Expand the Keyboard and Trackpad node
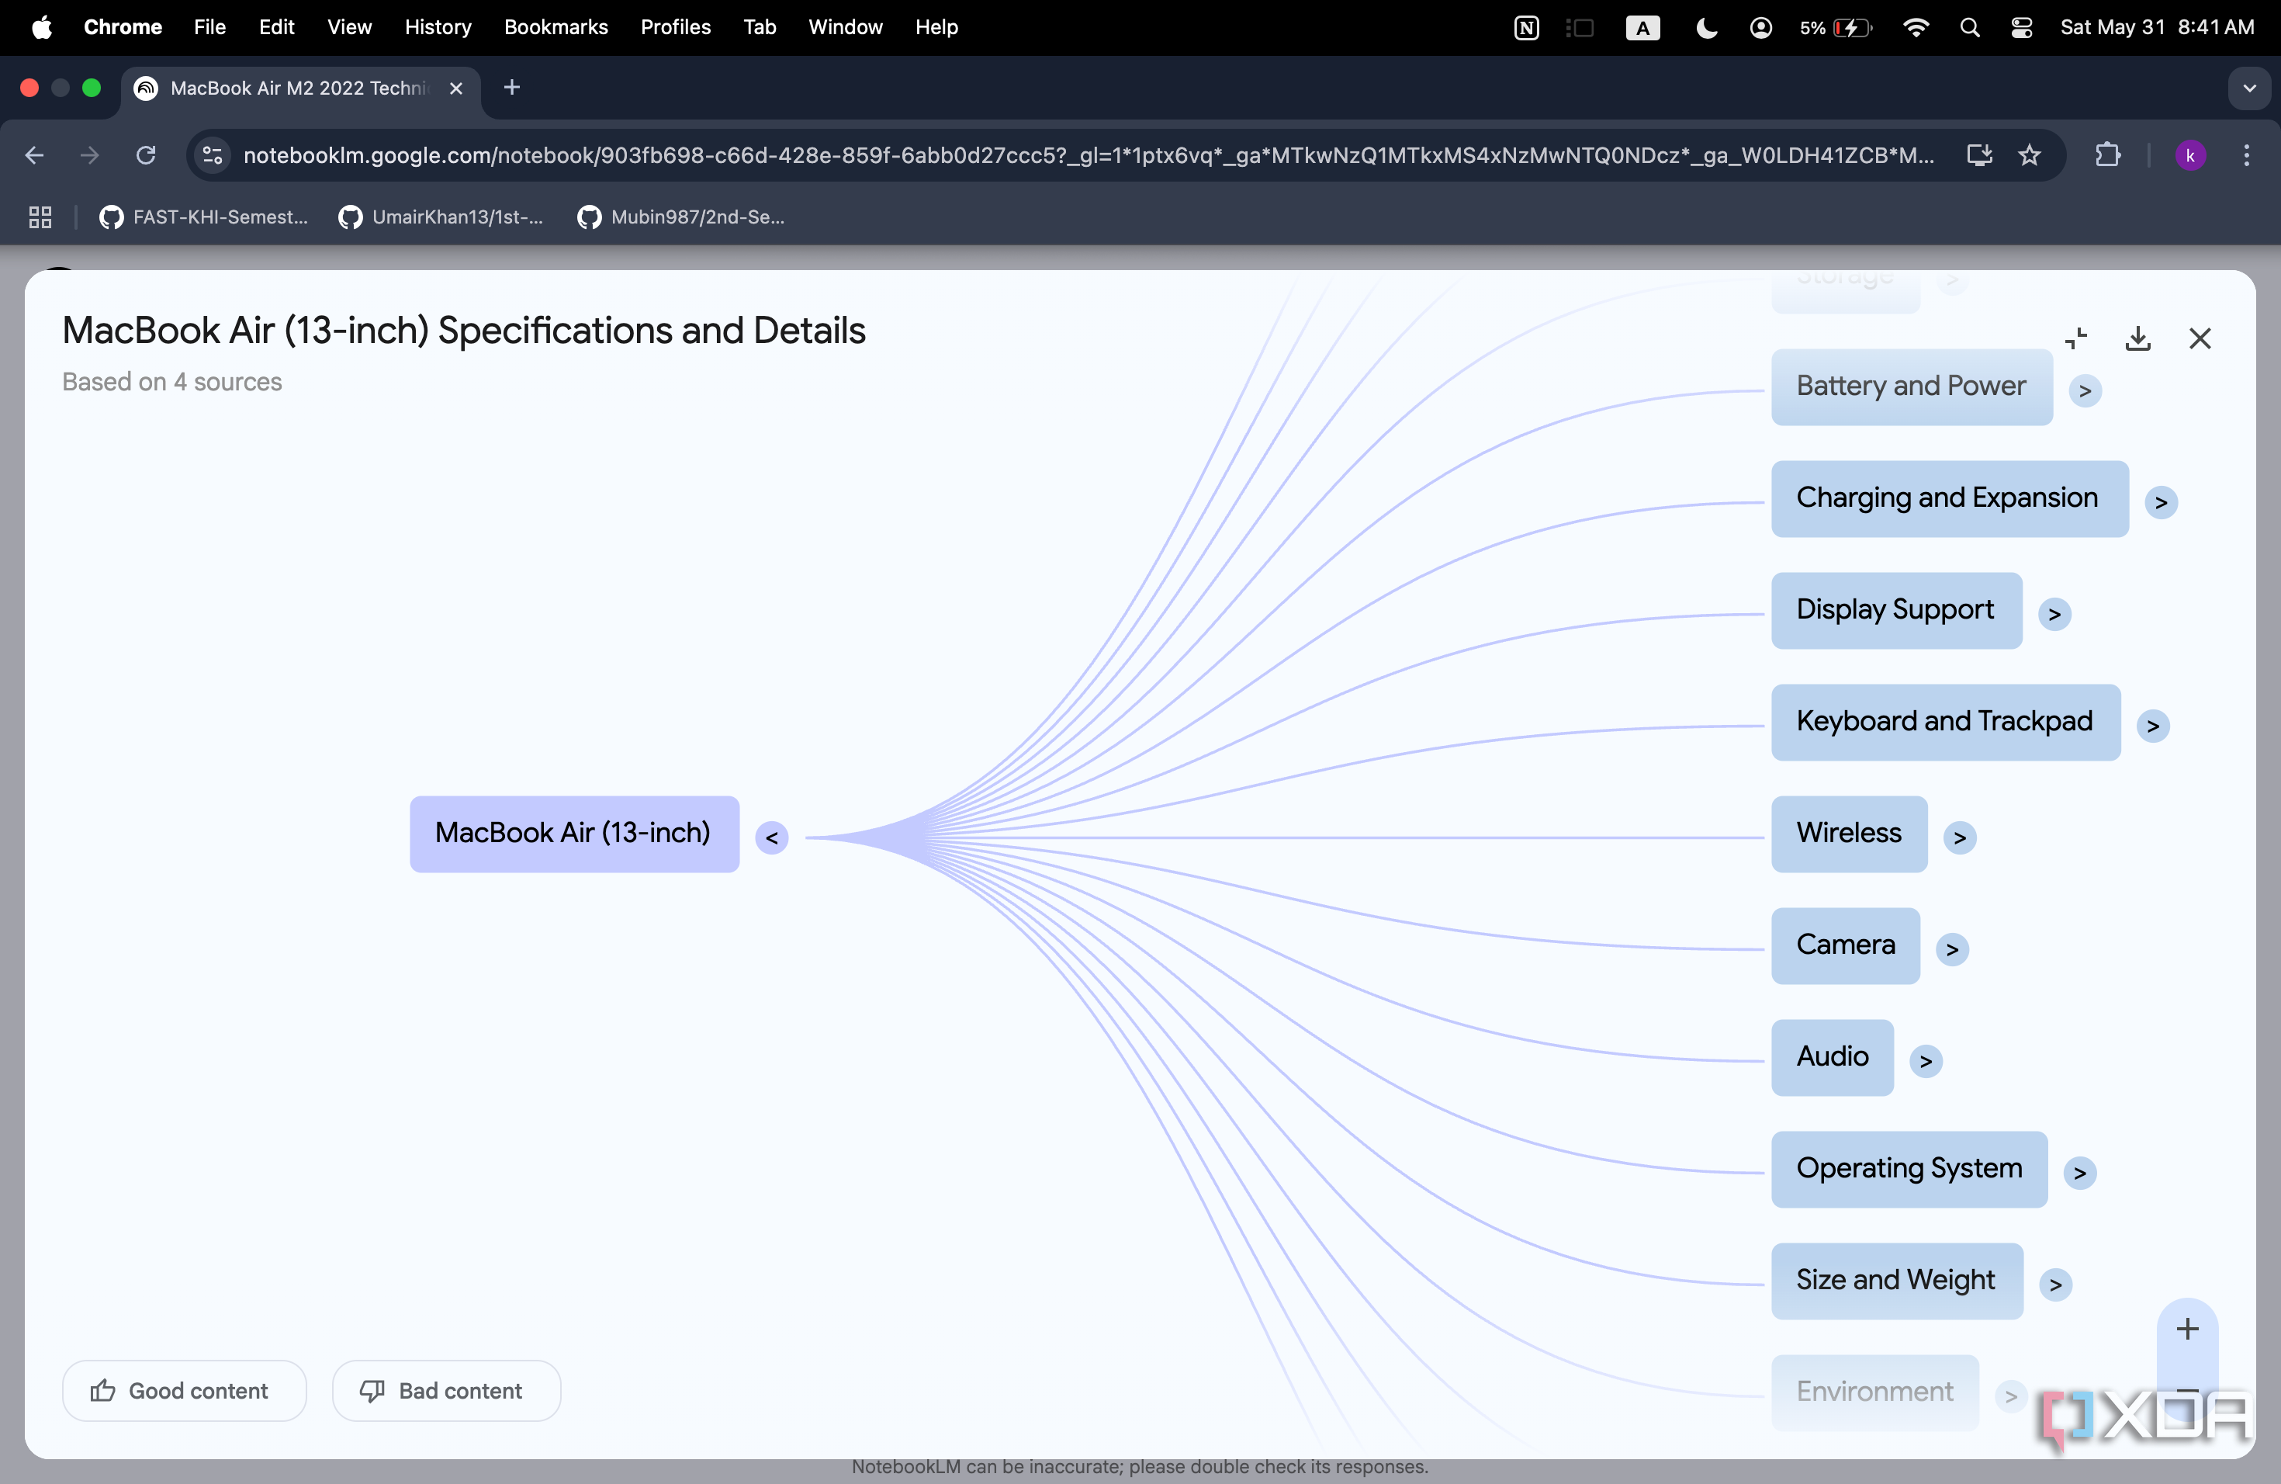2281x1484 pixels. tap(2152, 726)
